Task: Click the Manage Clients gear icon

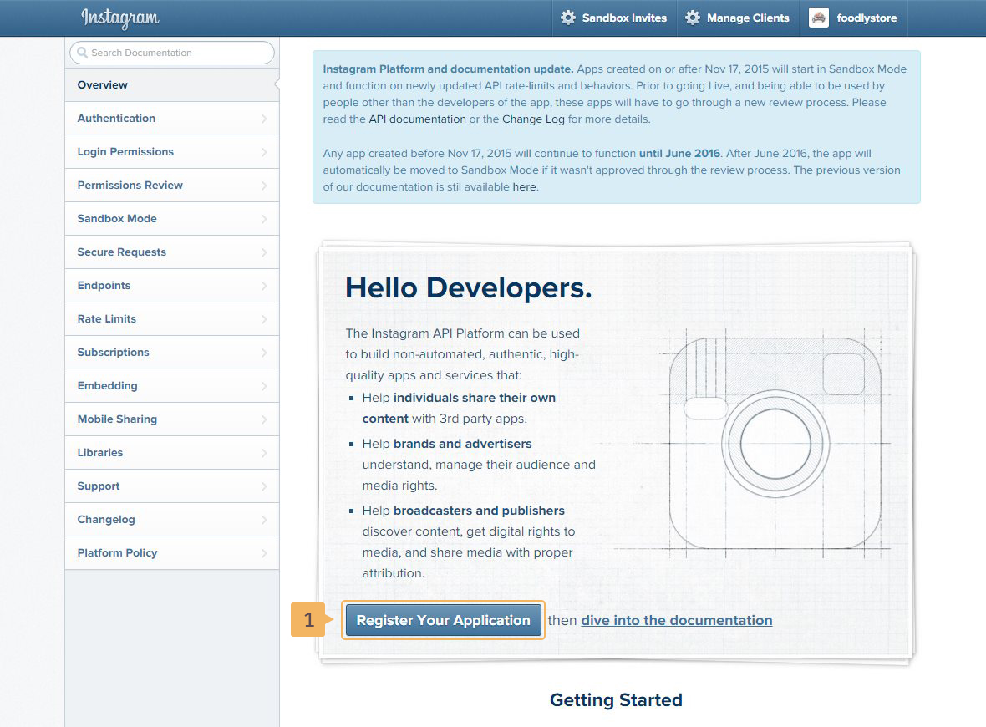Action: tap(693, 18)
